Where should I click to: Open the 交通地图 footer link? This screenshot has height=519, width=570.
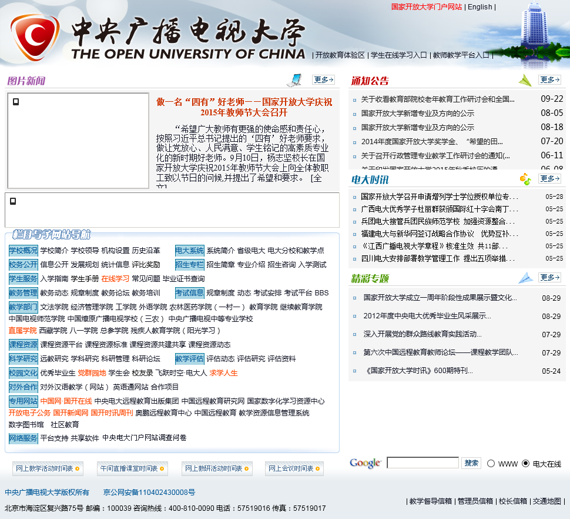click(x=547, y=501)
